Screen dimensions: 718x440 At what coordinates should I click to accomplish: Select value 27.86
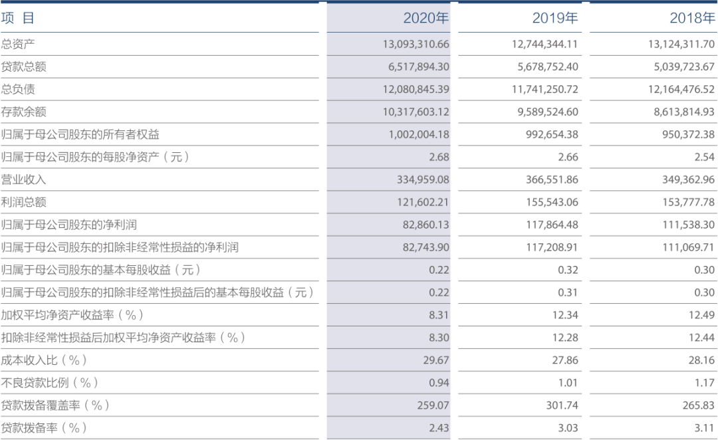coord(565,360)
